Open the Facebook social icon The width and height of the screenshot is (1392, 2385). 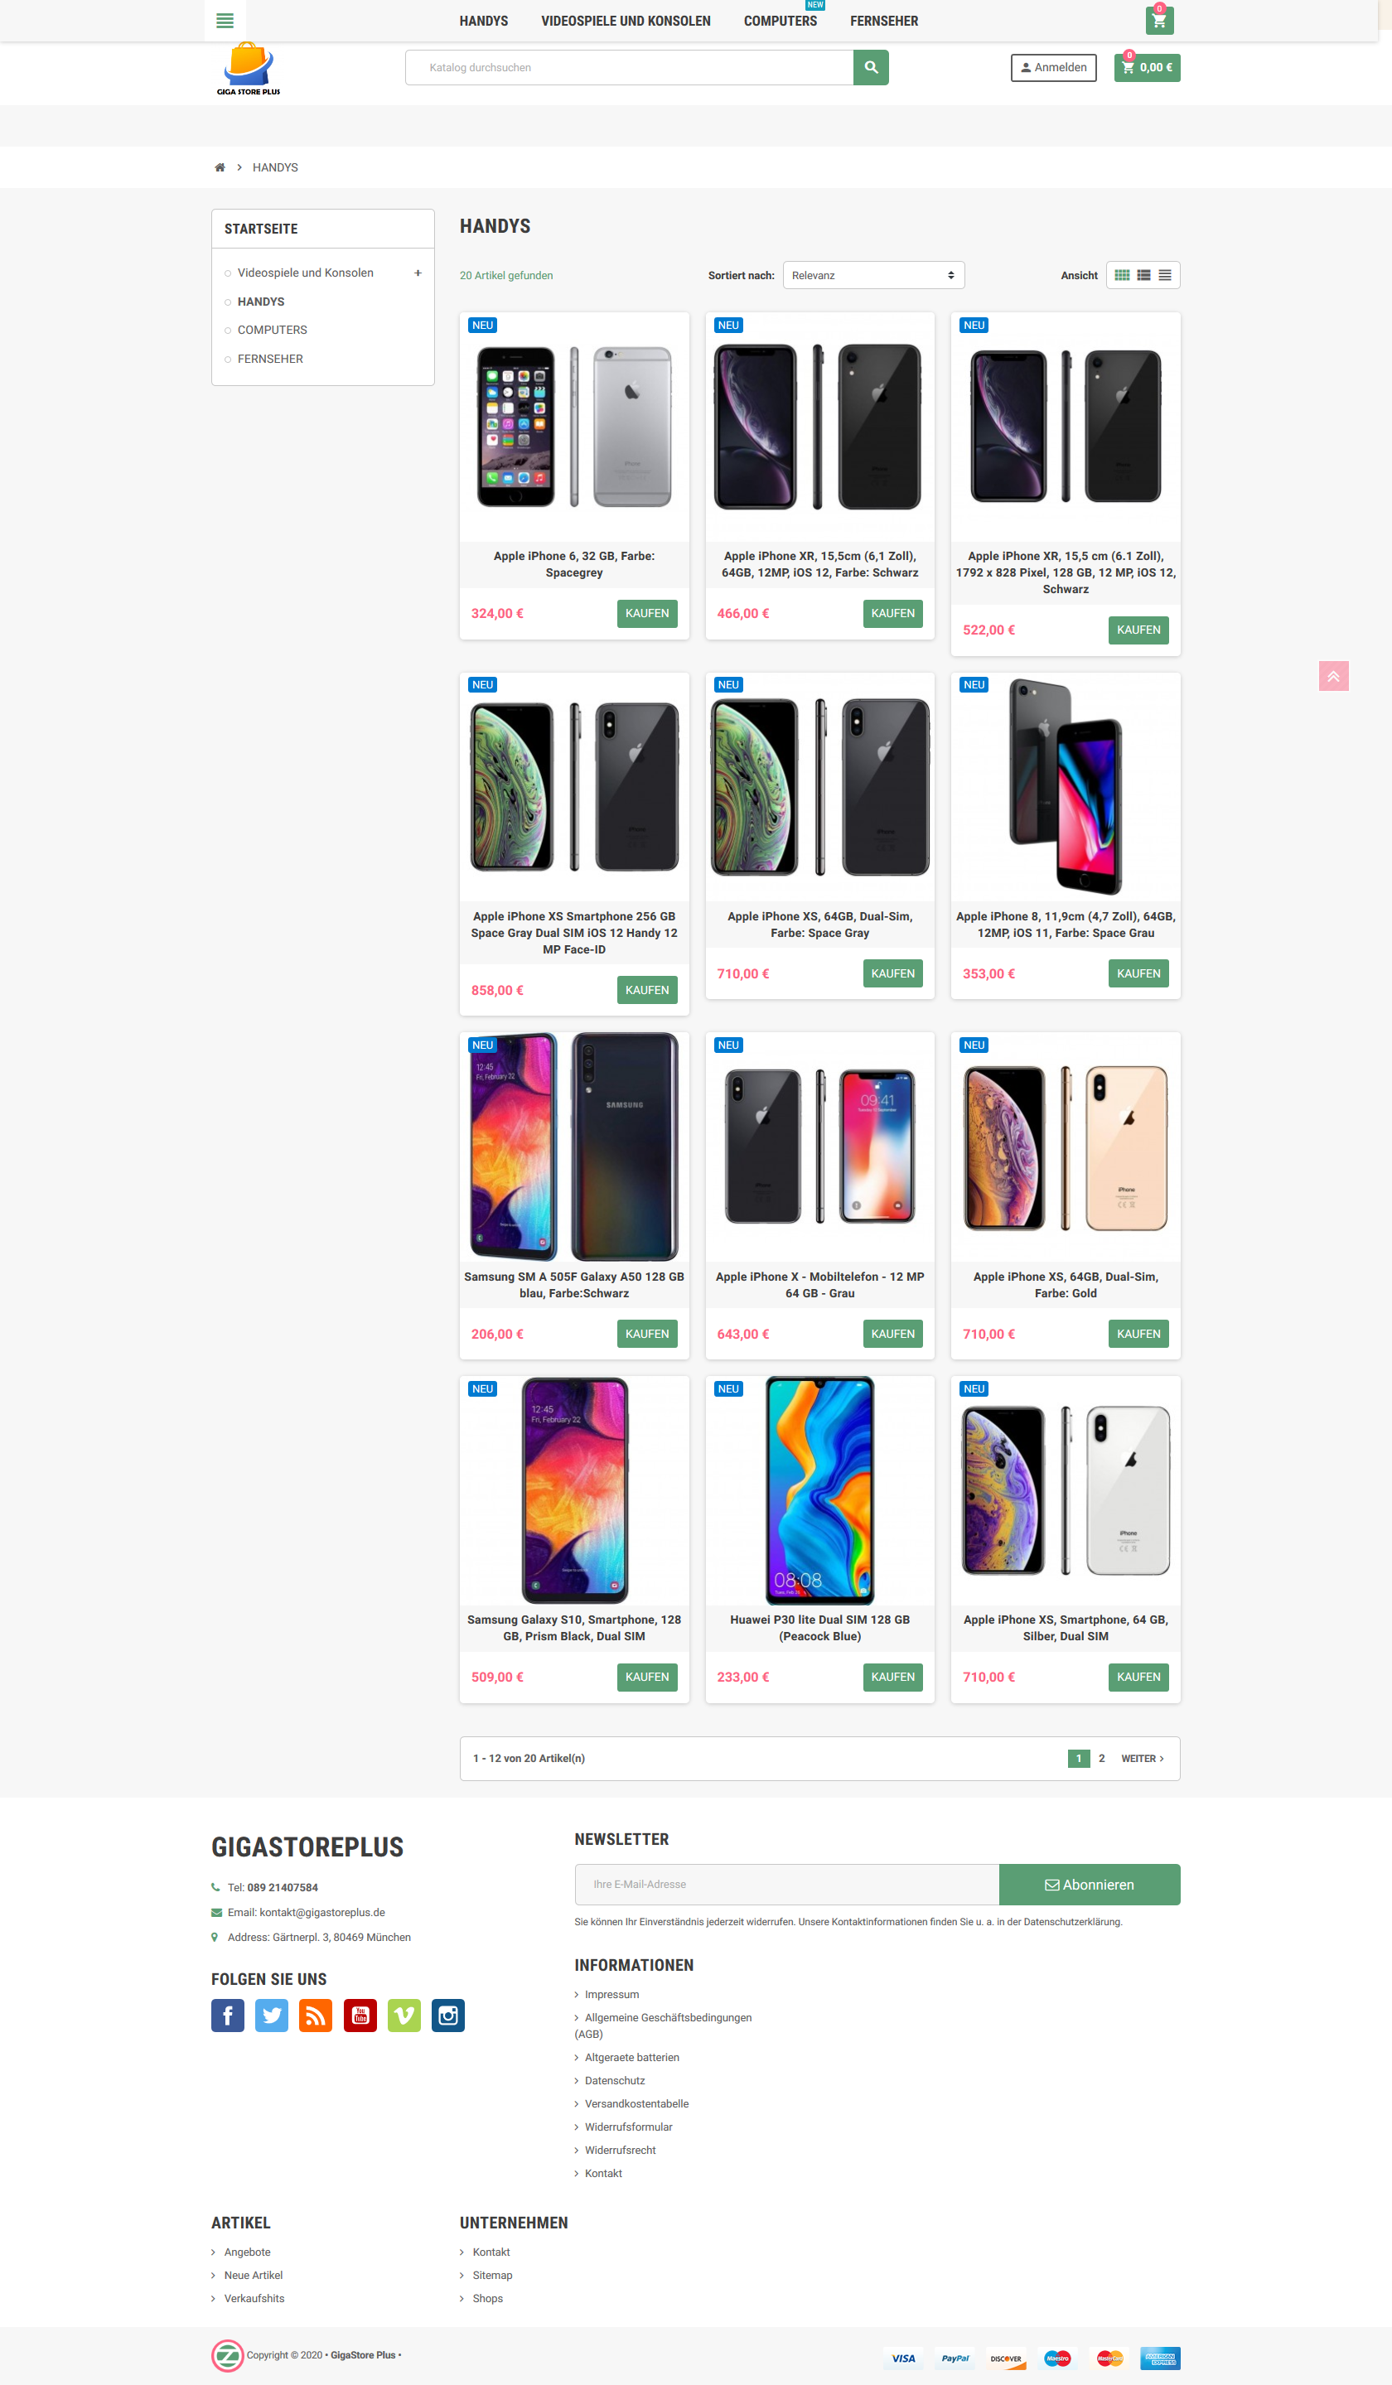point(228,2015)
